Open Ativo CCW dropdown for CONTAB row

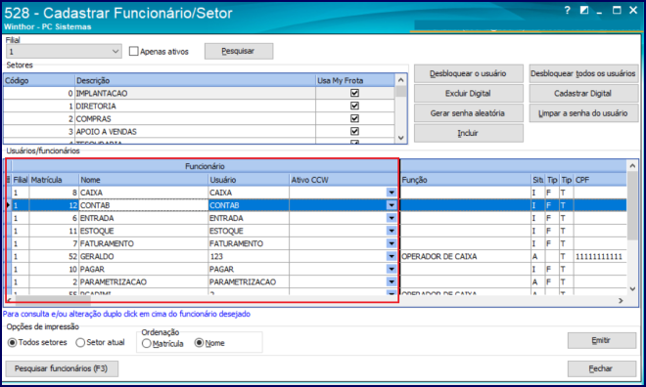coord(392,205)
